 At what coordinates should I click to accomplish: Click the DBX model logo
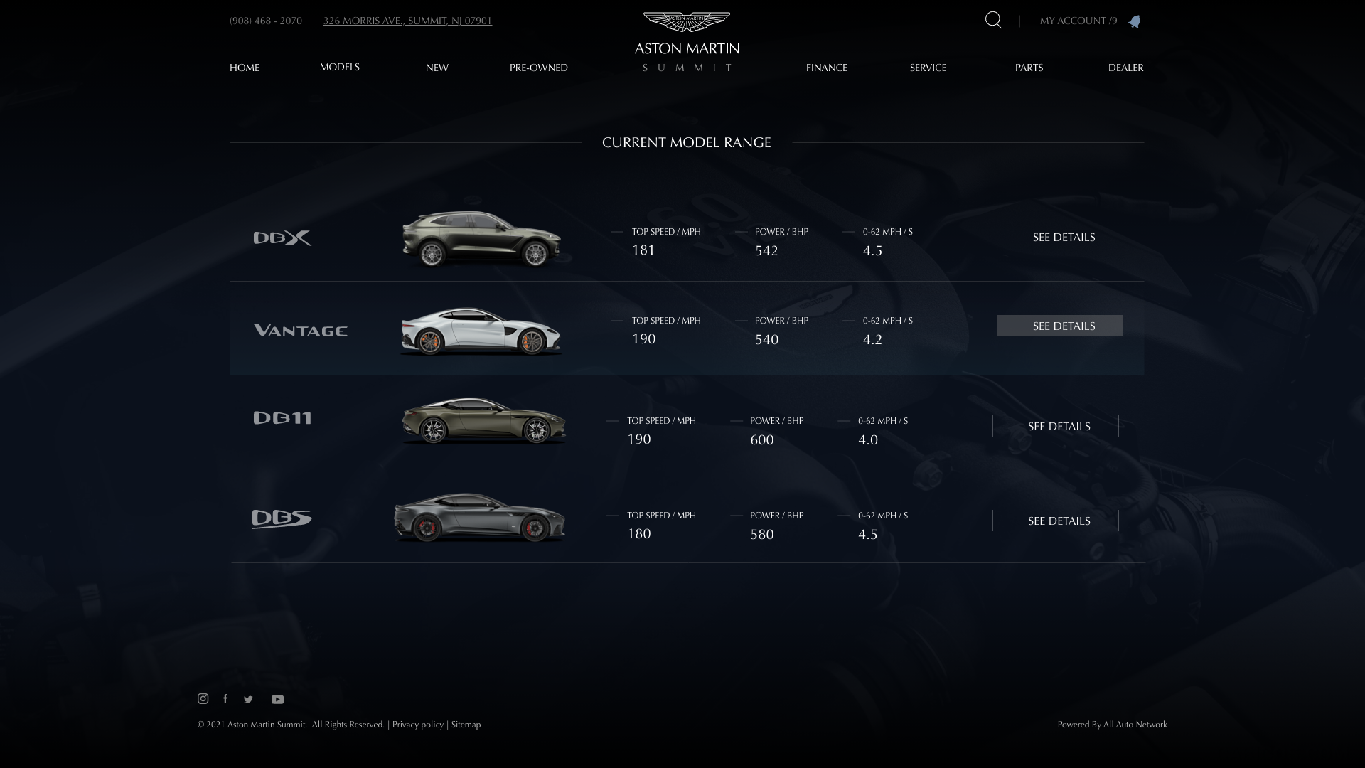point(282,238)
